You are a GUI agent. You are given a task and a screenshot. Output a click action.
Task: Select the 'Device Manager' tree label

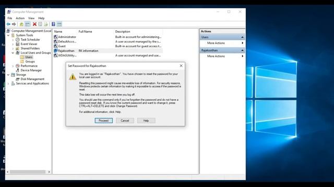31,71
